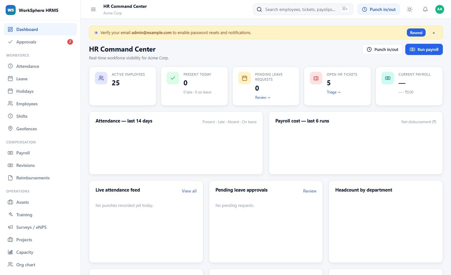Open Geofences from the sidebar
Viewport: 451px width, 275px height.
(x=40, y=129)
